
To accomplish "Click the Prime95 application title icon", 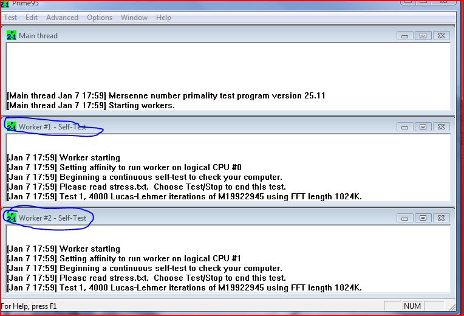I will (5, 4).
